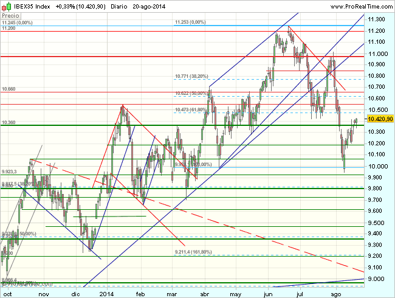Click the mar month label on time axis
Screen dimensions: 395x298
pos(171,294)
